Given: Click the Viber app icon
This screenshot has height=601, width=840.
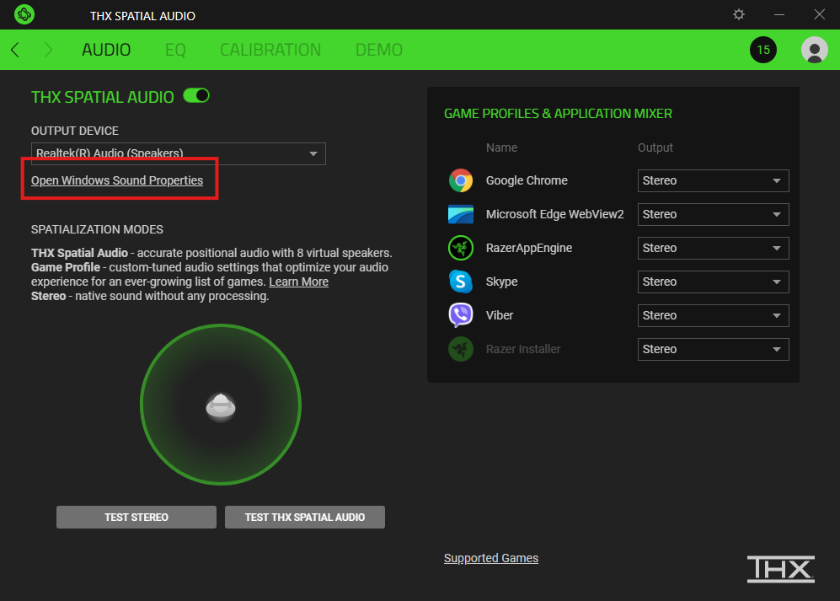Looking at the screenshot, I should click(x=461, y=315).
